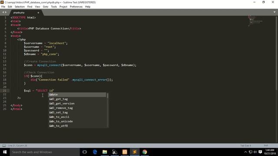Choose idn_to_utf8 autocomplete suggestion
The width and height of the screenshot is (278, 156).
(77, 126)
